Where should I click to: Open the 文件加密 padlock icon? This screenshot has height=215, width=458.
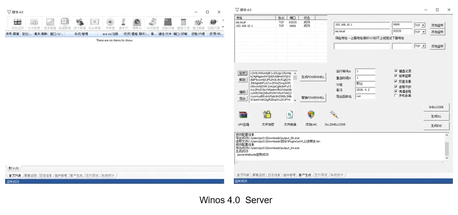tap(267, 115)
